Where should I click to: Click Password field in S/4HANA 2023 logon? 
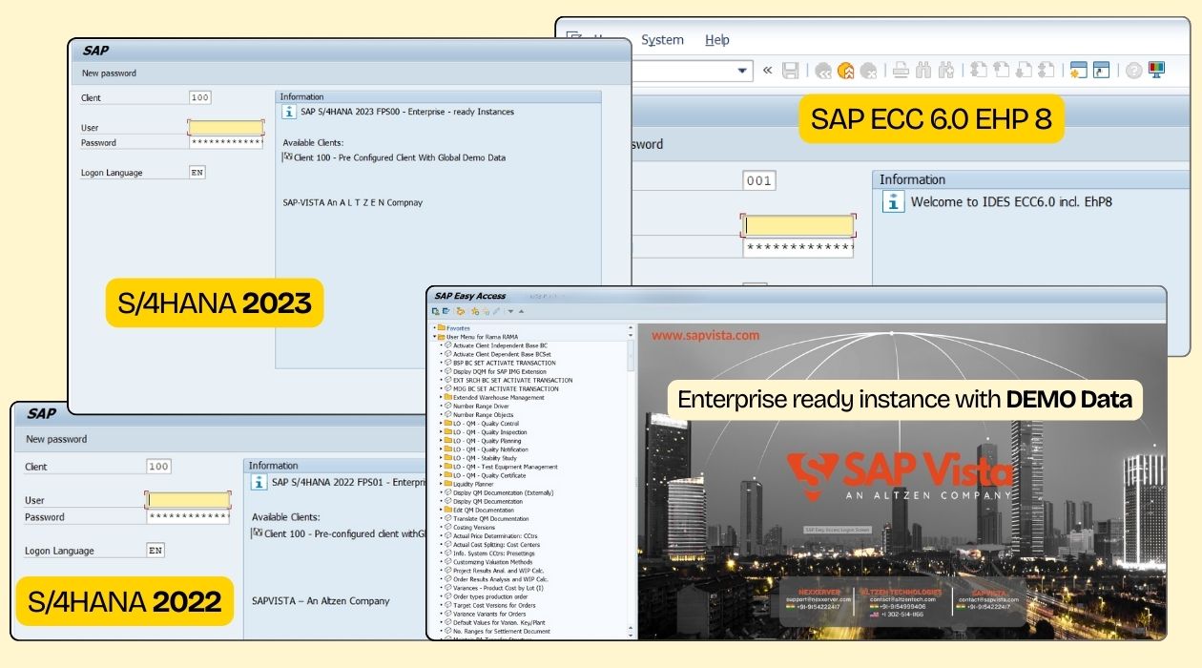(x=226, y=143)
